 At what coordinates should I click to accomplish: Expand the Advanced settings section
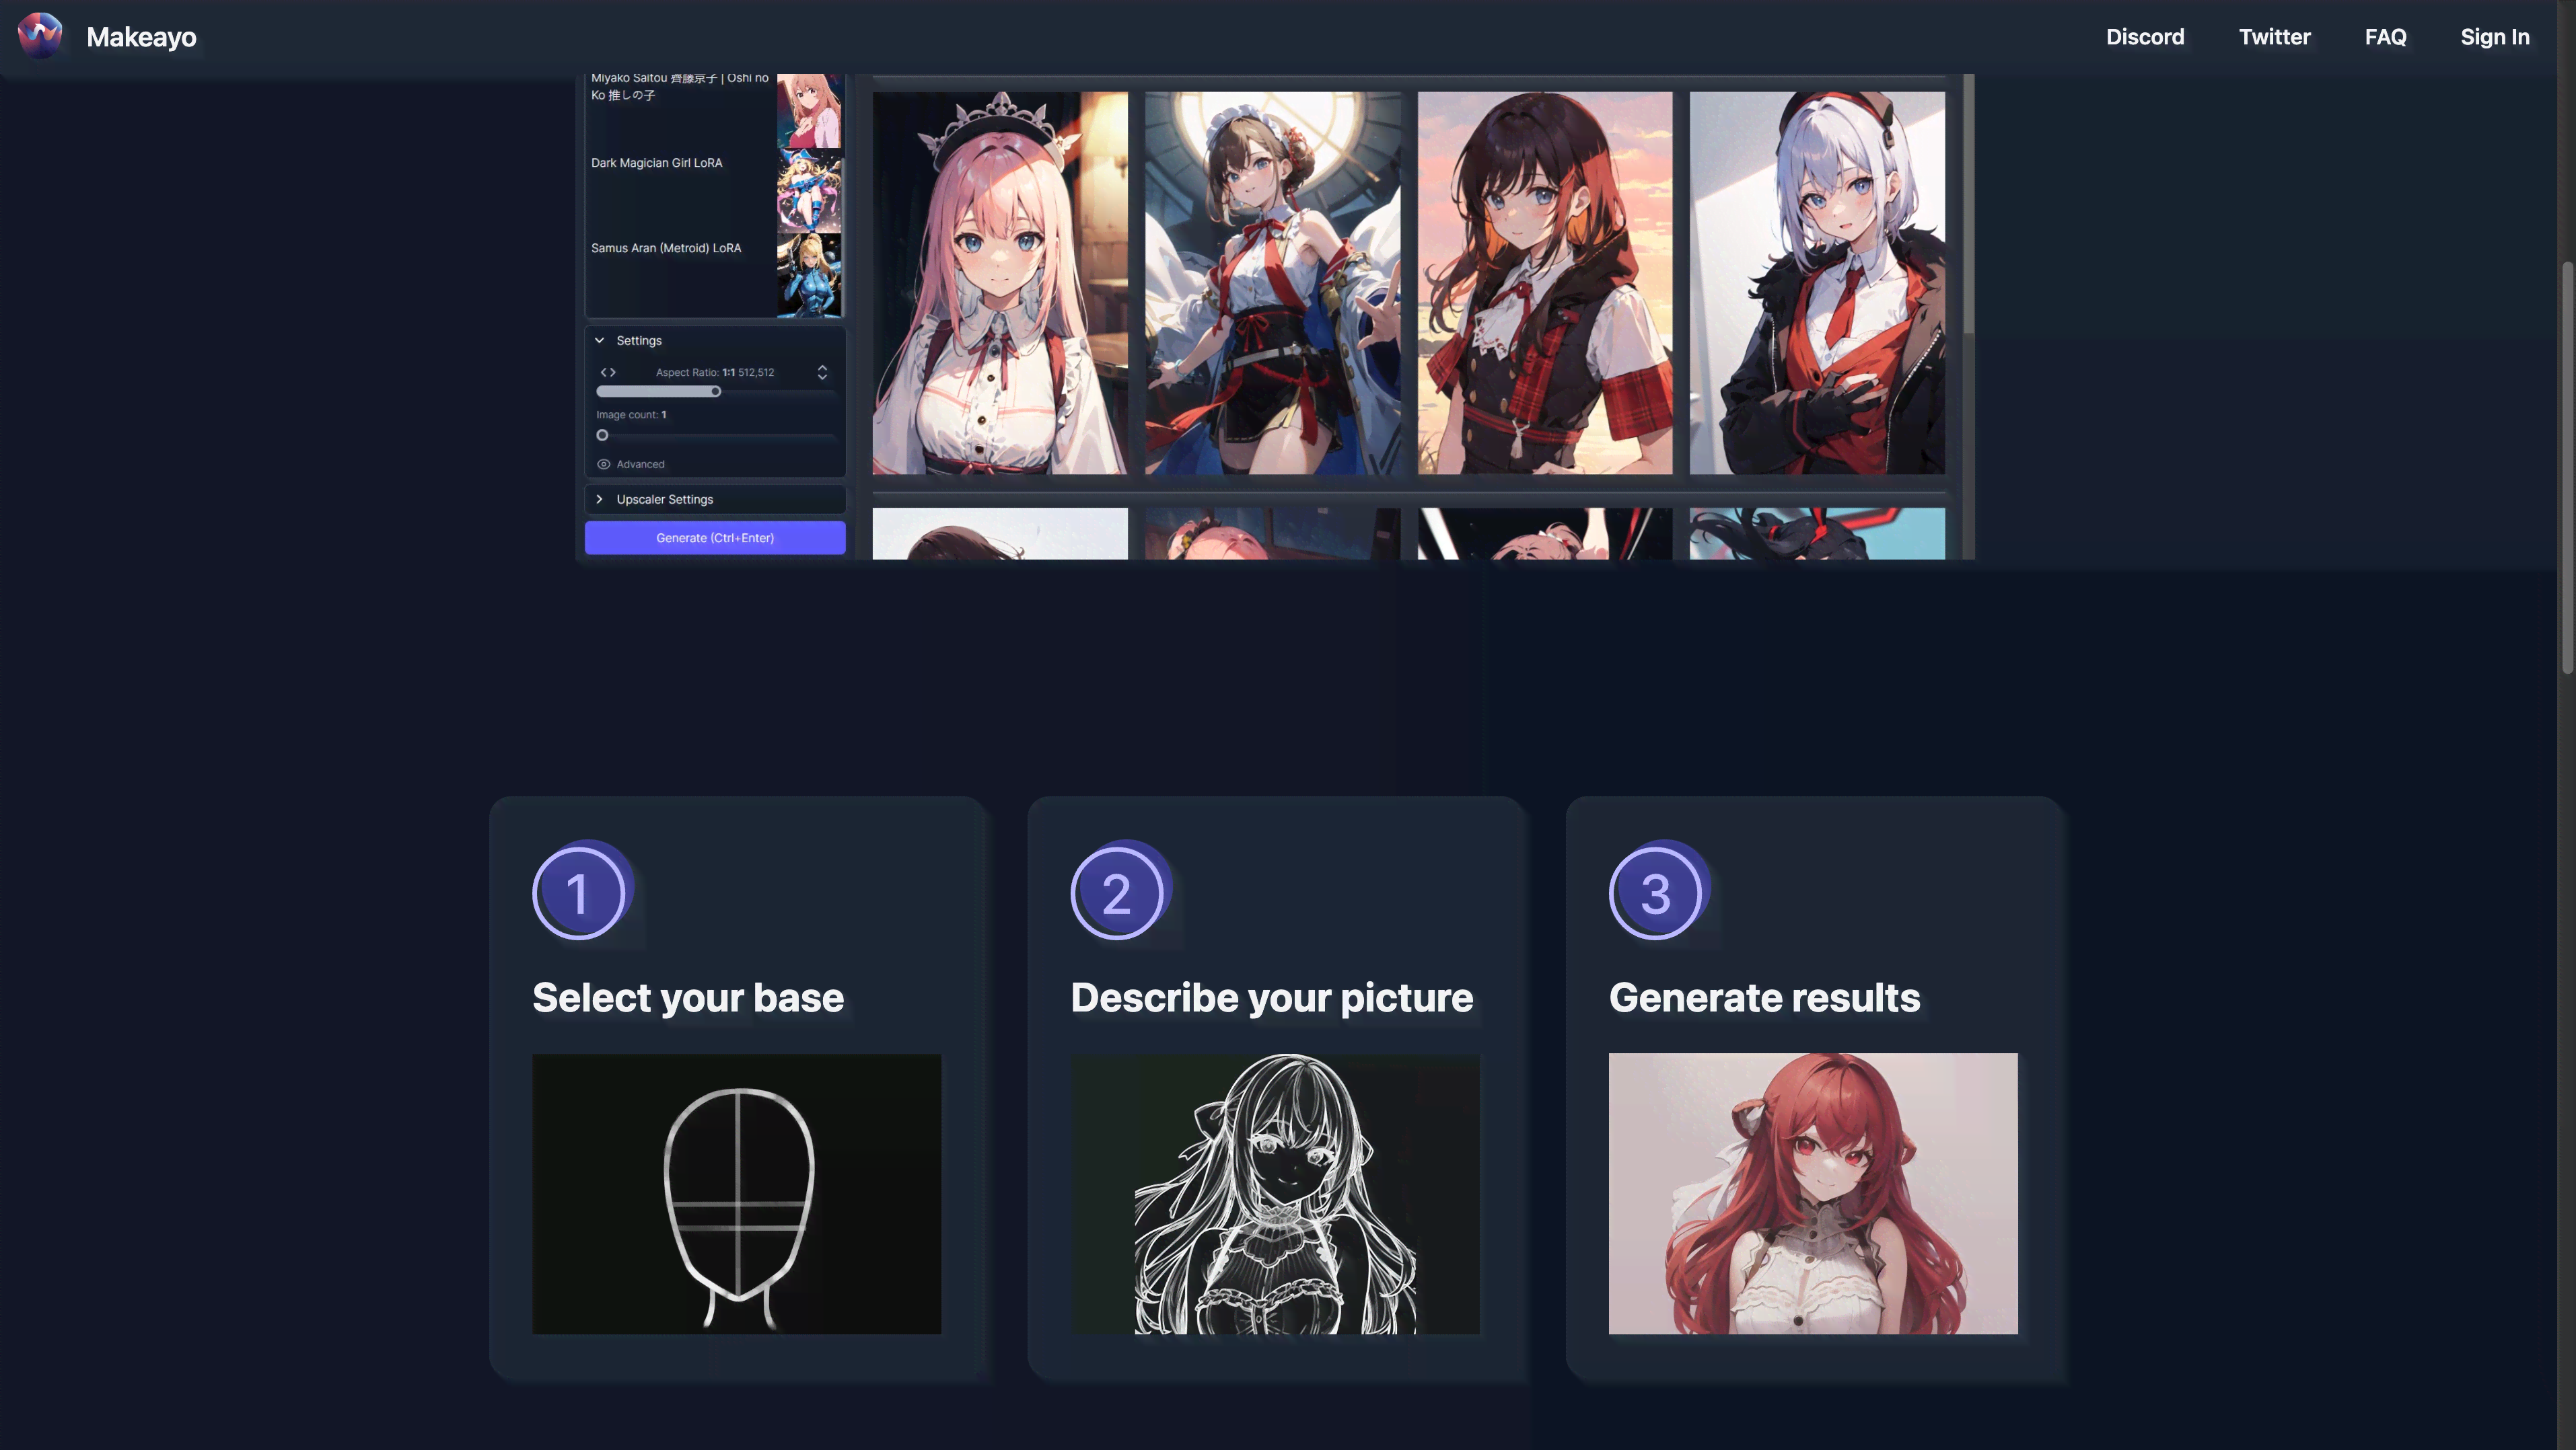click(641, 463)
